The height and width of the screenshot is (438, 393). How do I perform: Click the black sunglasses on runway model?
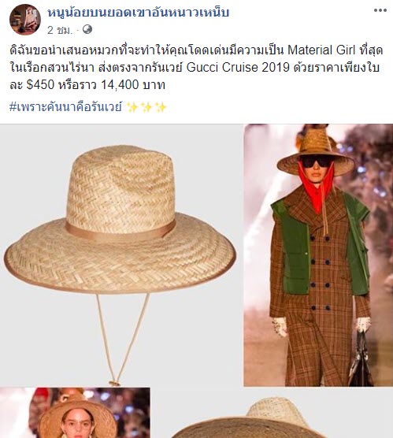point(316,161)
